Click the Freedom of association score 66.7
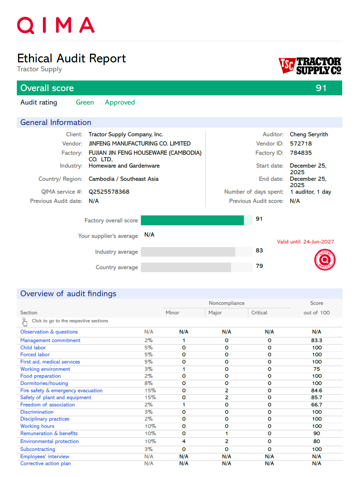 tap(317, 405)
